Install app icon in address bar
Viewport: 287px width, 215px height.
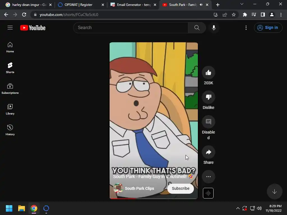pos(216,15)
